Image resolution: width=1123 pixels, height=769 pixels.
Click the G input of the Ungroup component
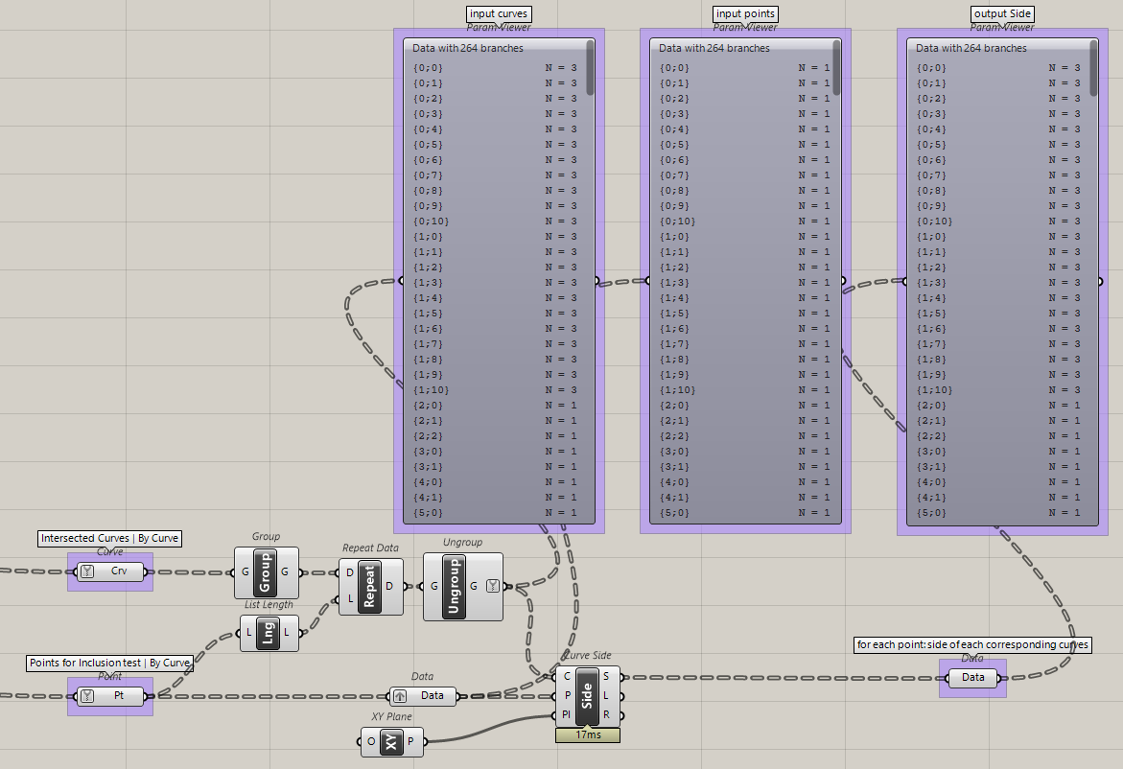pos(434,586)
